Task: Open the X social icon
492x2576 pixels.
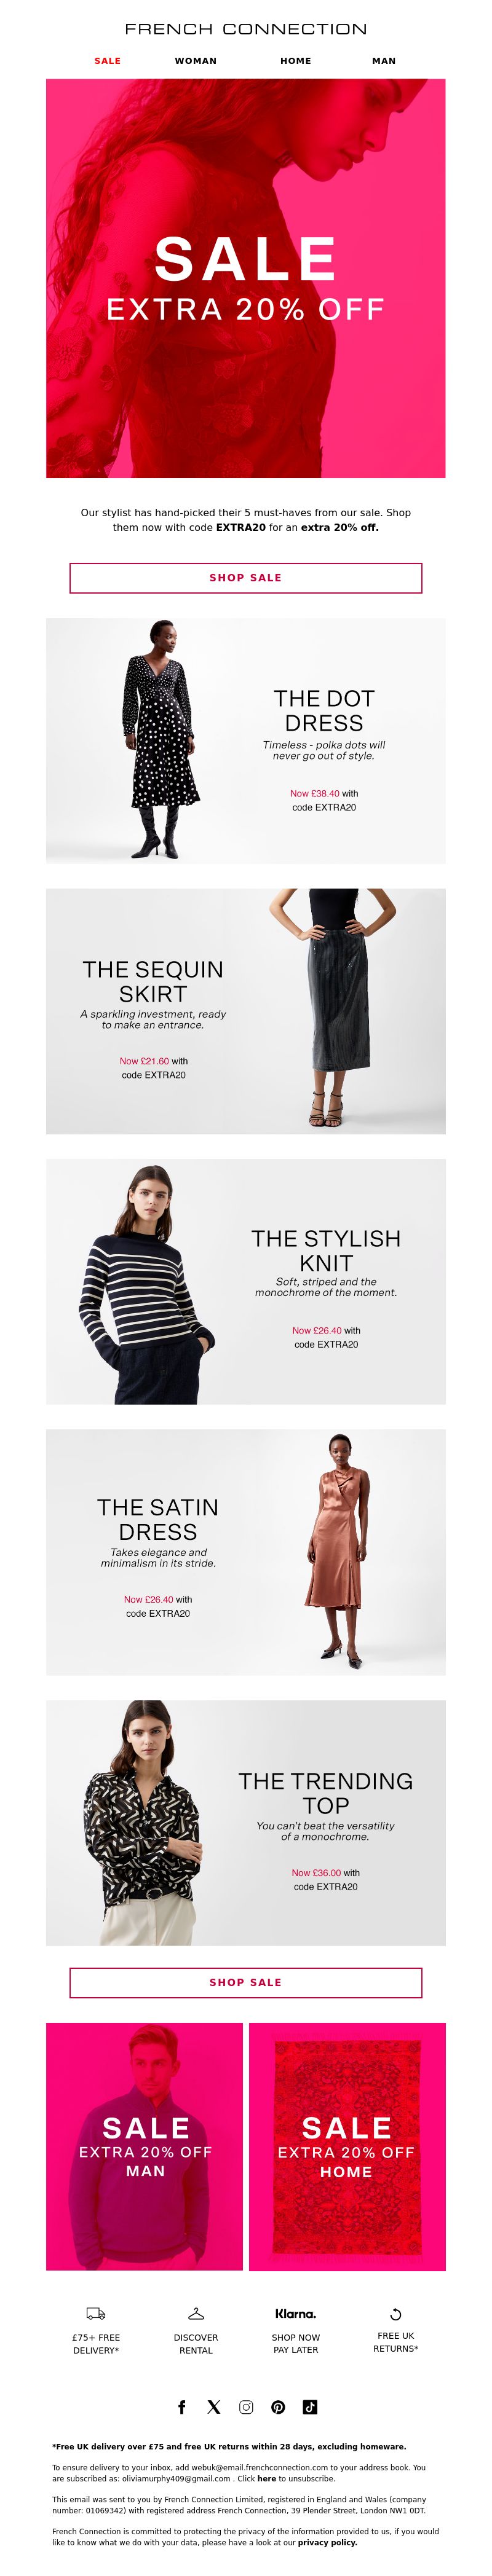Action: 214,2407
